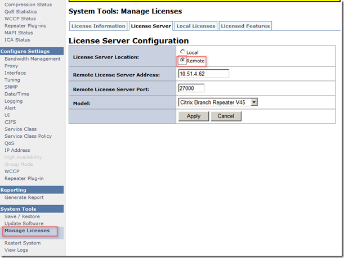This screenshot has width=344, height=258.
Task: Click the Remote License Server Port field
Action: [191, 88]
